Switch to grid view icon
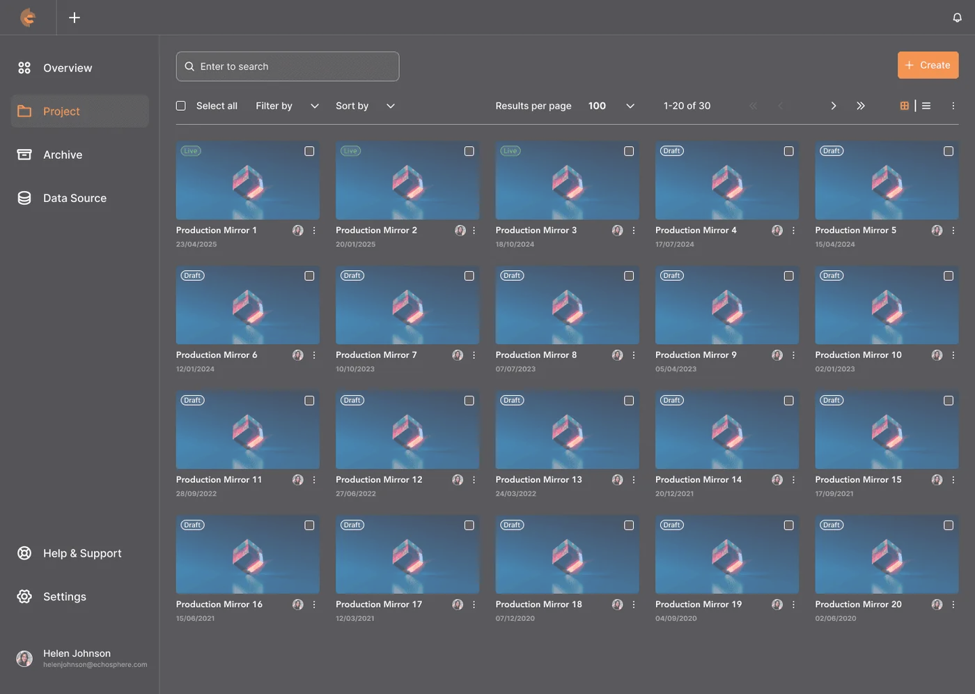 (x=904, y=106)
